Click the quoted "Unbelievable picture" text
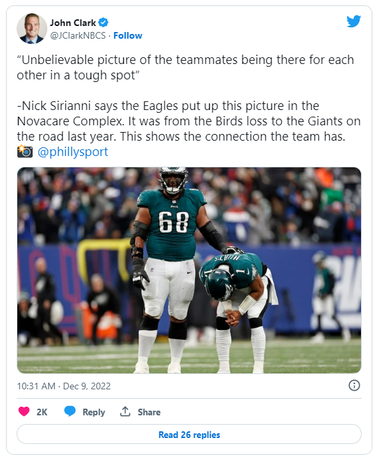The image size is (379, 458). [x=185, y=67]
